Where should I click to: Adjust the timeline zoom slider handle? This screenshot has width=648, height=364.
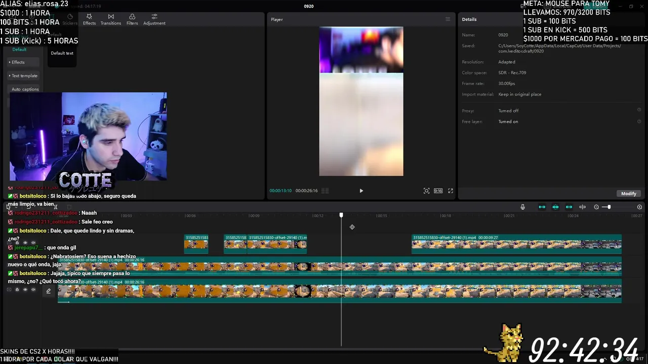tap(609, 207)
